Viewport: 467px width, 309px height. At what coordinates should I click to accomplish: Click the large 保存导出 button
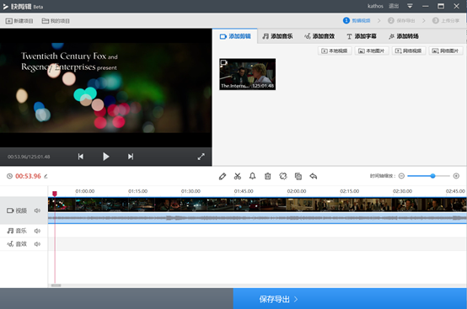click(x=350, y=299)
